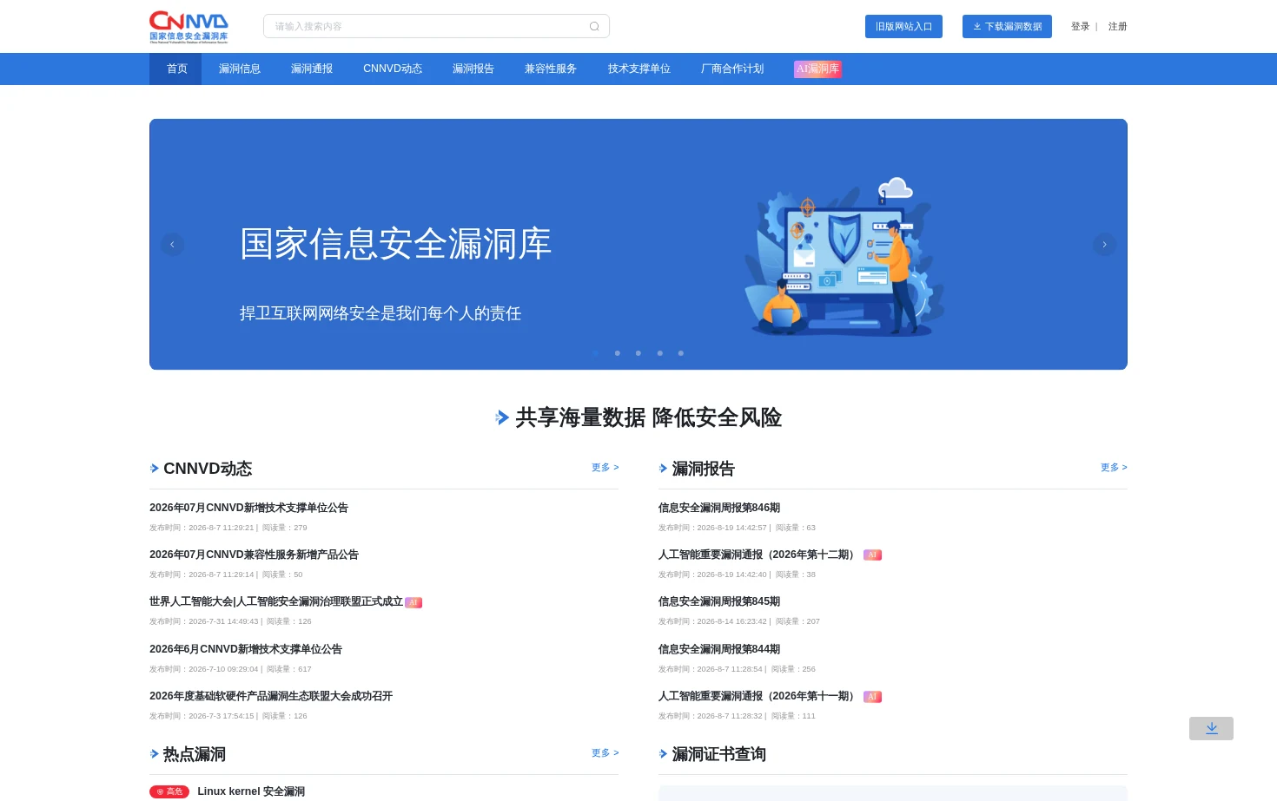This screenshot has height=801, width=1277.
Task: Open 人工智能重要漏洞通报 第十一期
Action: coord(758,696)
